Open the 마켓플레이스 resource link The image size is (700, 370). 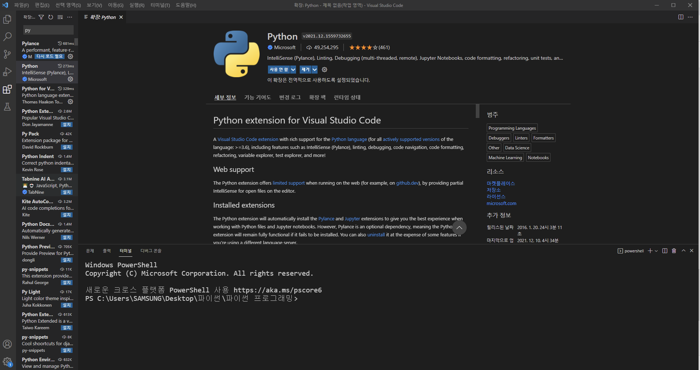[x=501, y=183]
